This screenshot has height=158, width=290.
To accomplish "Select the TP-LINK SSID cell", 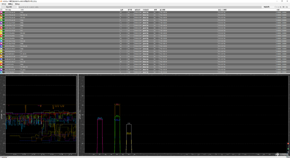I will [x=24, y=67].
